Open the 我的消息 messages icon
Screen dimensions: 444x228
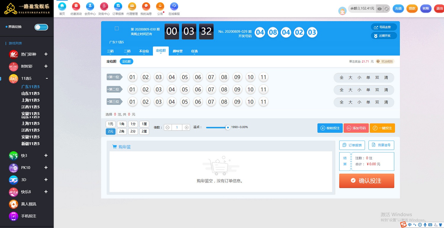pyautogui.click(x=146, y=6)
